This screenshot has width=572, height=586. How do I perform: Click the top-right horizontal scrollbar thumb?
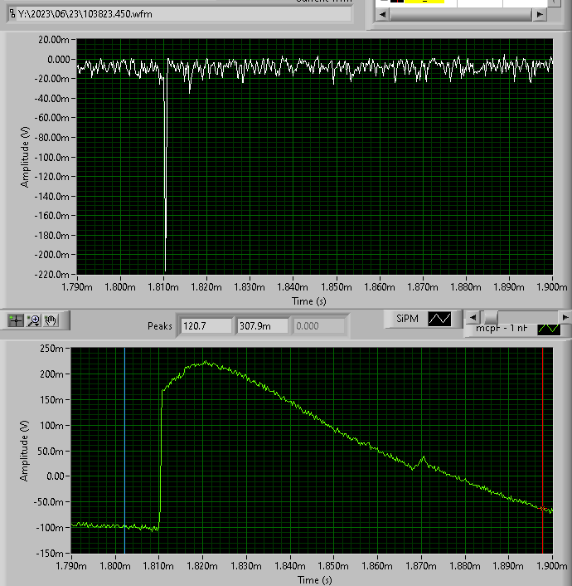coord(461,15)
